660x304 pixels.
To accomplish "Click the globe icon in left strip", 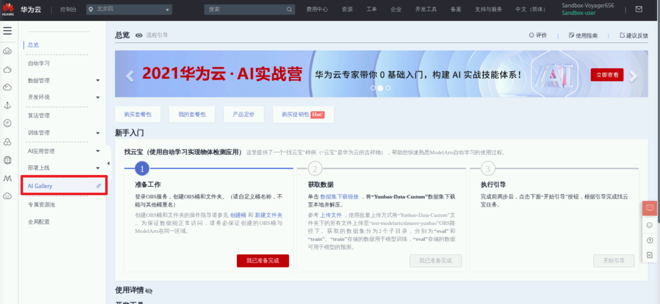I will (x=7, y=160).
